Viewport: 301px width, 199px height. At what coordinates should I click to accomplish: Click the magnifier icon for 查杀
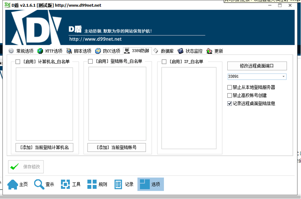click(x=39, y=184)
